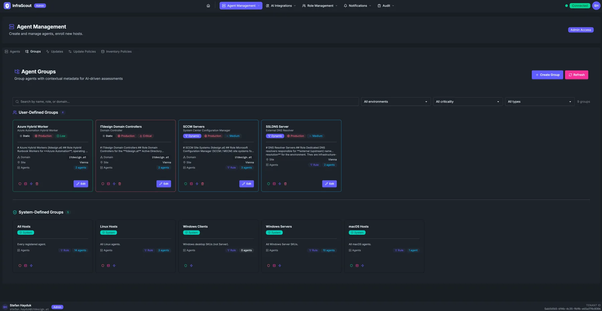The height and width of the screenshot is (311, 602).
Task: Click the database icon on SSLDNS Server card
Action: (x=274, y=184)
